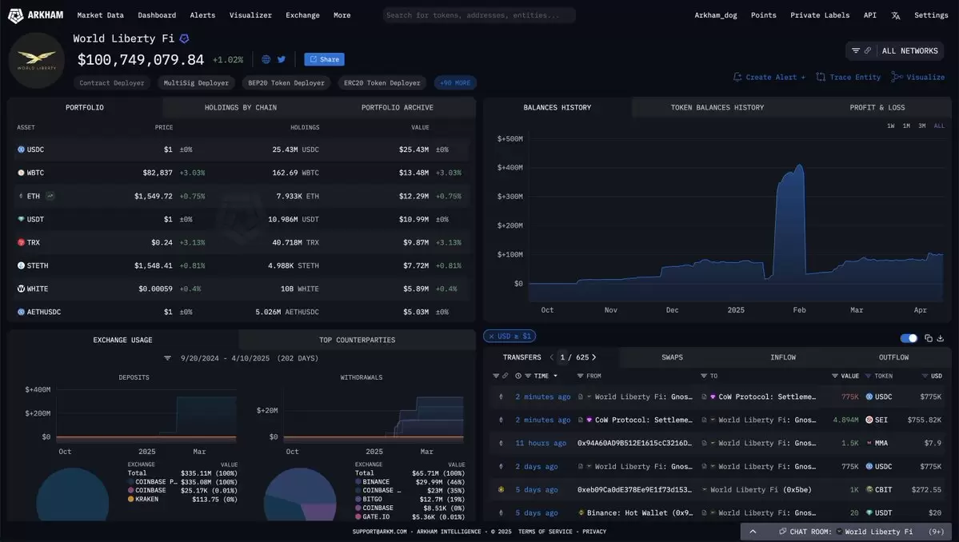Open the Settings link in the header
Viewport: 959px width, 542px height.
point(931,15)
